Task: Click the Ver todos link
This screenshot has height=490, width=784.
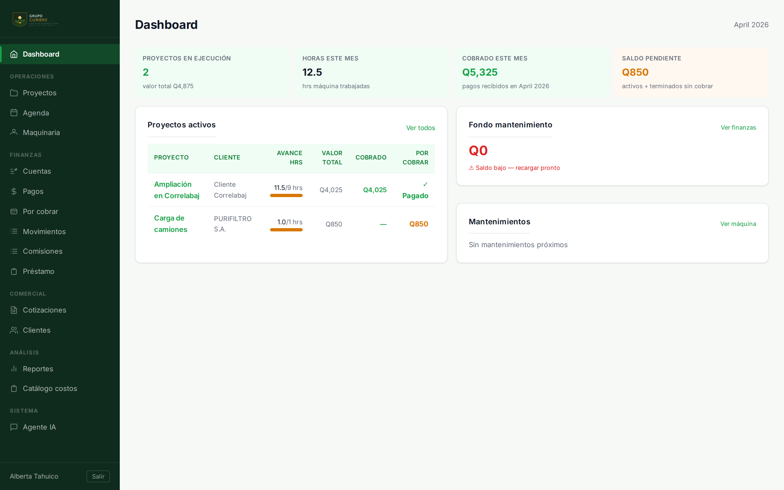Action: (x=421, y=128)
